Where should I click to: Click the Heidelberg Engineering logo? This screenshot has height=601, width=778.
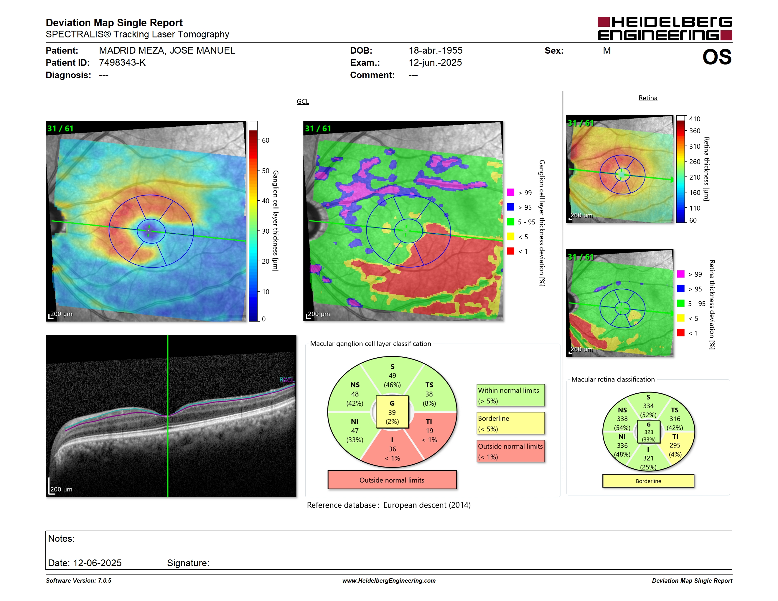(665, 29)
